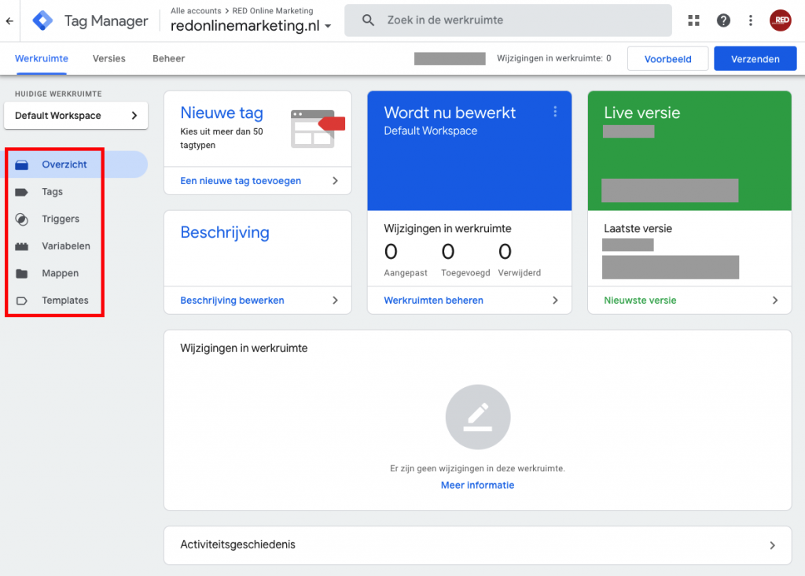Click the Variabelen brick icon in sidebar

coord(21,246)
